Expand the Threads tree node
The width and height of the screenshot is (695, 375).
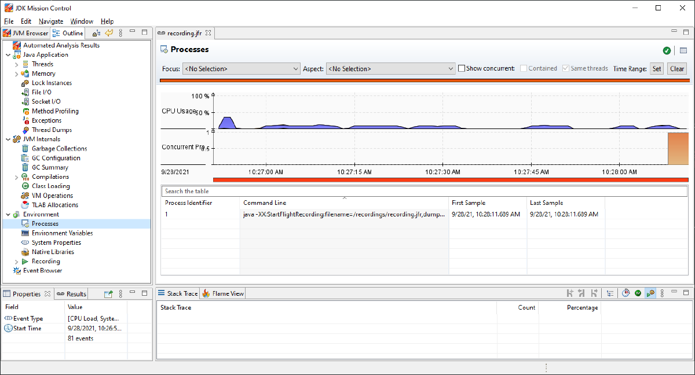point(17,64)
